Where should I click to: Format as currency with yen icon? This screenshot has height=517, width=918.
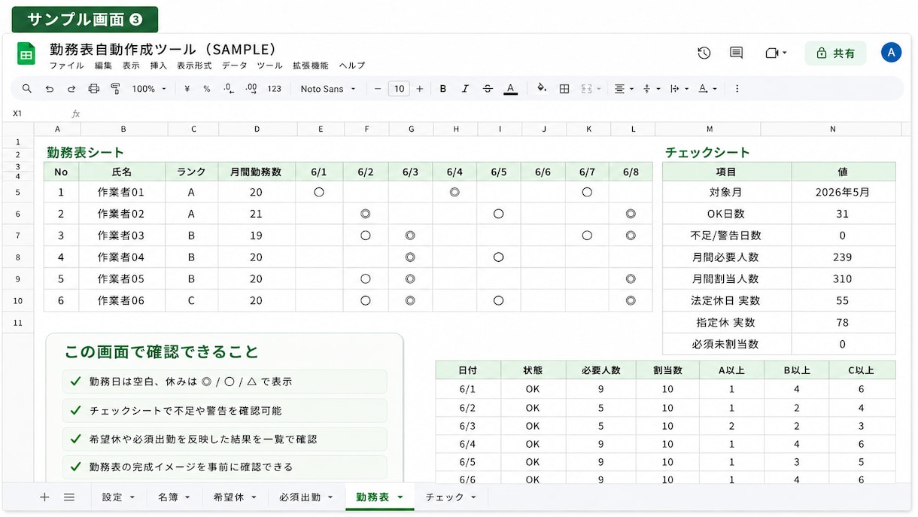click(187, 89)
